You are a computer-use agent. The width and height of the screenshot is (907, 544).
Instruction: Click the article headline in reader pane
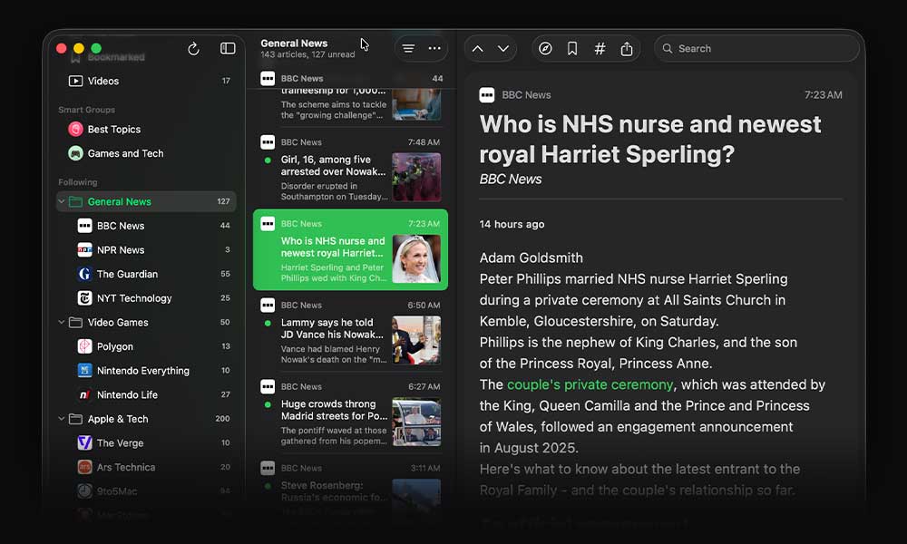[650, 140]
